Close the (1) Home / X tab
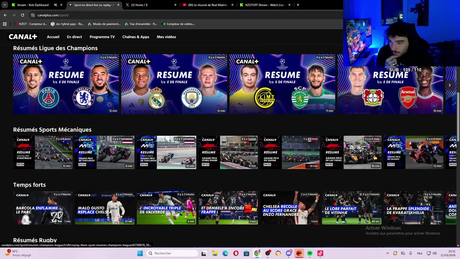 [x=175, y=5]
